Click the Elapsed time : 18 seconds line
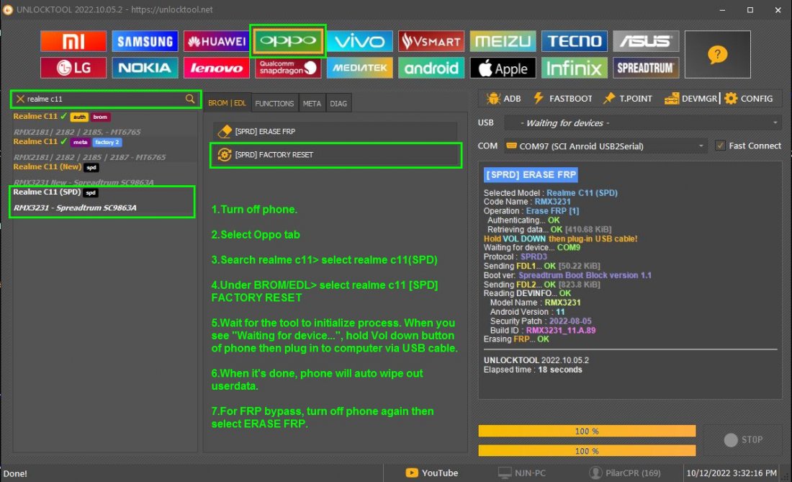Image resolution: width=792 pixels, height=482 pixels. pyautogui.click(x=533, y=370)
